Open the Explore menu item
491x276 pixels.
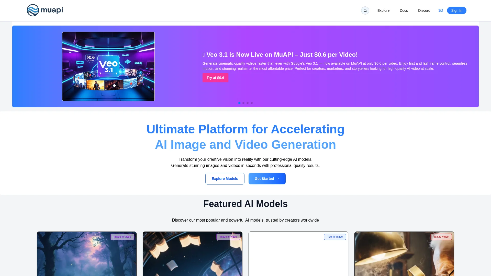pyautogui.click(x=383, y=10)
